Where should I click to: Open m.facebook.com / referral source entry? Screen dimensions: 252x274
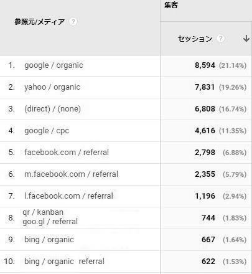pos(72,174)
